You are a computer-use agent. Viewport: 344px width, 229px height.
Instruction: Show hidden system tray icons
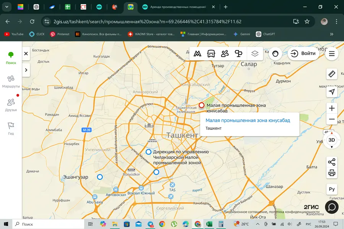click(x=258, y=224)
